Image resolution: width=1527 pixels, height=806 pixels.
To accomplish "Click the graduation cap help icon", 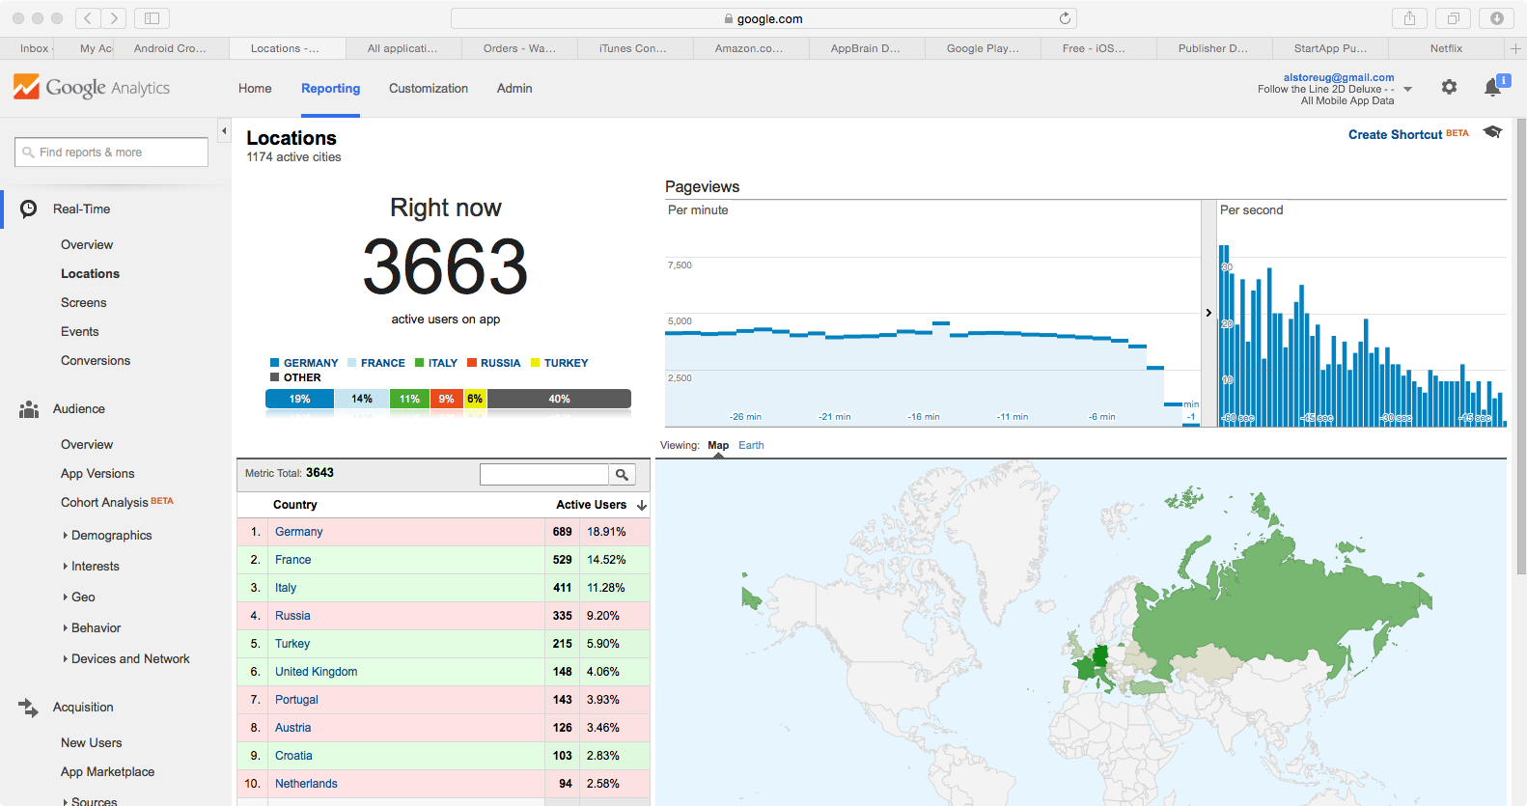I will coord(1492,132).
